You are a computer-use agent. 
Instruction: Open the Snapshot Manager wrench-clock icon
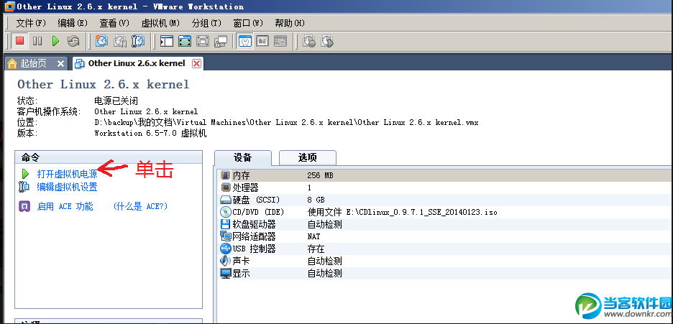click(x=138, y=41)
